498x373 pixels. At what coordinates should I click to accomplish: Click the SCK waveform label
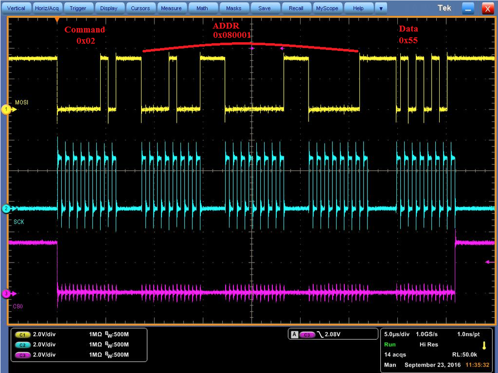[19, 222]
